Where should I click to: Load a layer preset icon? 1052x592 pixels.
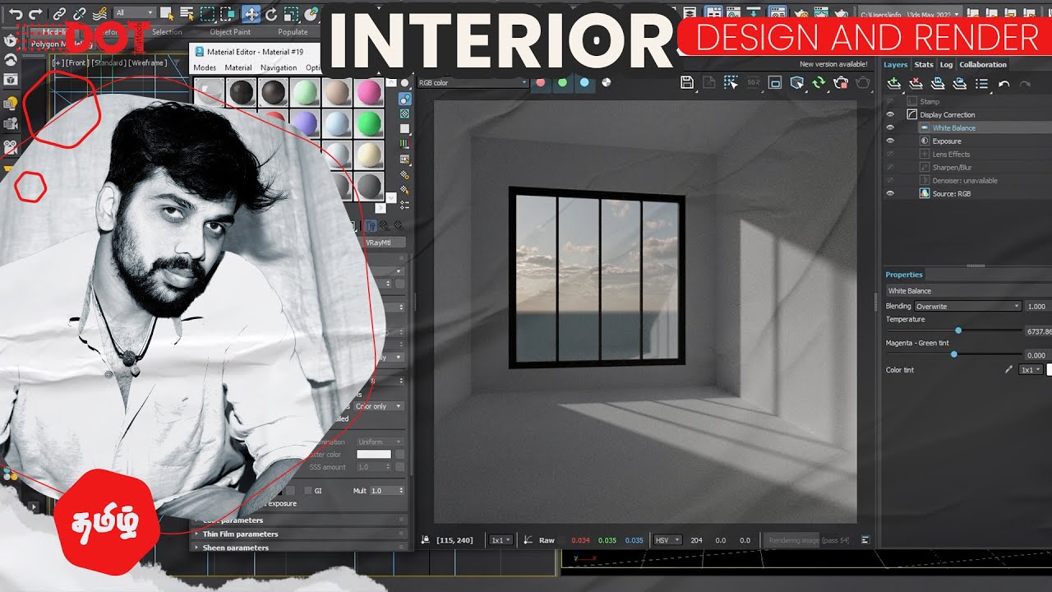[x=959, y=83]
